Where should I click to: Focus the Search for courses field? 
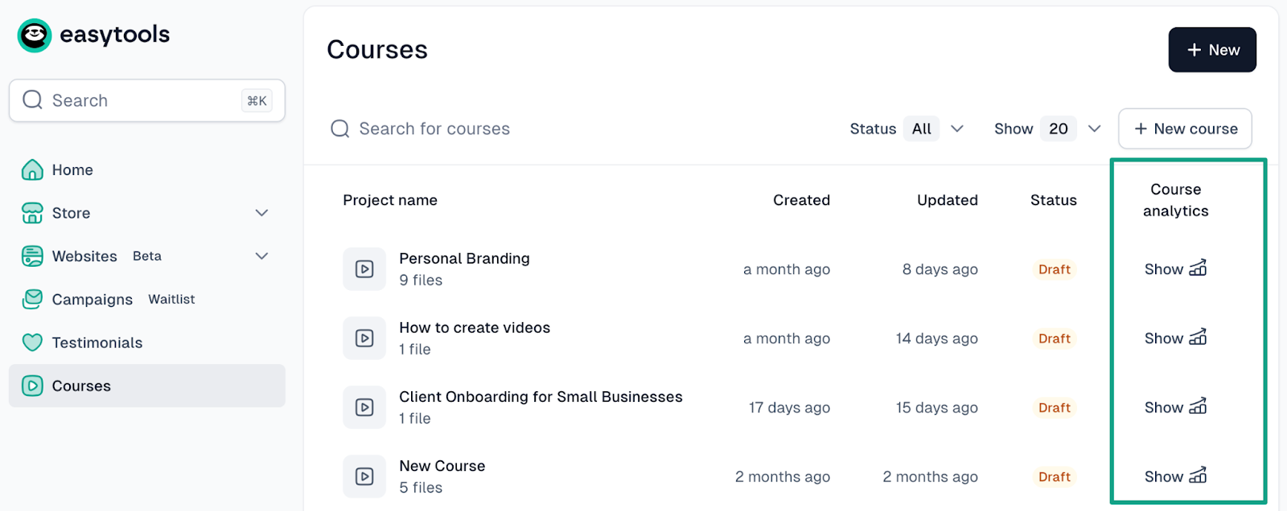434,129
